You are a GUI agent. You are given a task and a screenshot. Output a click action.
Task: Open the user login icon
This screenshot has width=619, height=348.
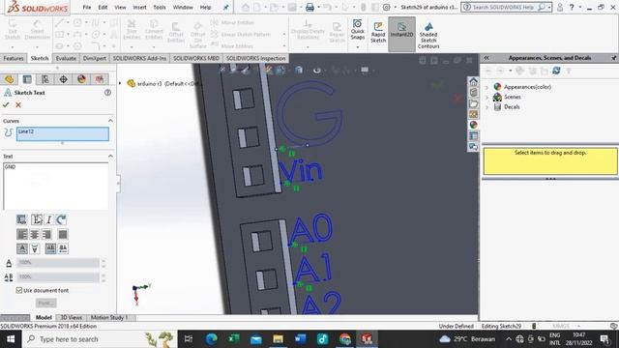click(x=559, y=7)
